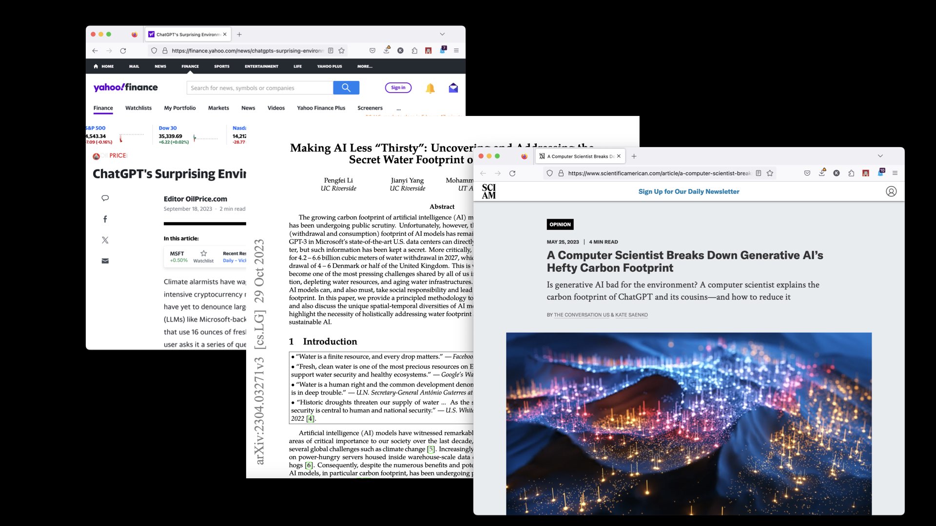Bookmark the Yahoo Finance page star
This screenshot has height=526, width=936.
point(342,51)
